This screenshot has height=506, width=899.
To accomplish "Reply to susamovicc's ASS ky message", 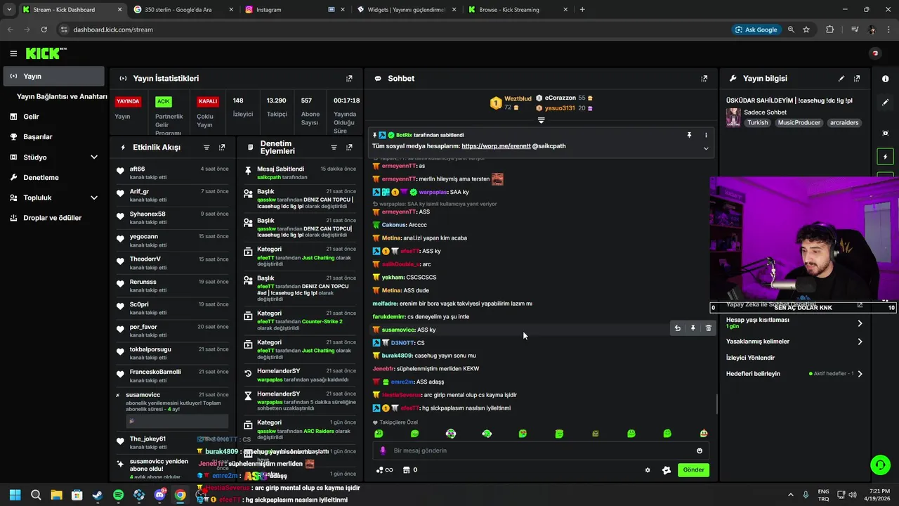I will (677, 328).
